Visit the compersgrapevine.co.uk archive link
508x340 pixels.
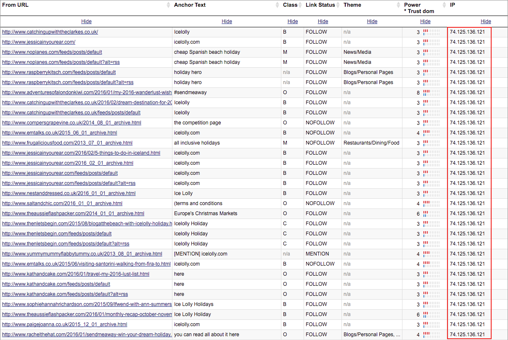[x=71, y=123]
